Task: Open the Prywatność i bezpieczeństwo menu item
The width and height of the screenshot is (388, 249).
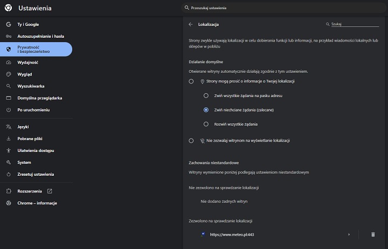Action: click(33, 49)
